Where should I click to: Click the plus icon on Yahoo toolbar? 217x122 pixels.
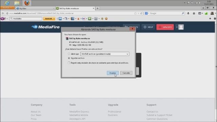[210, 19]
